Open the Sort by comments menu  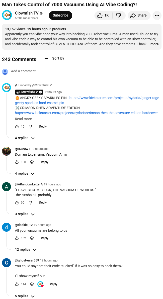[54, 59]
